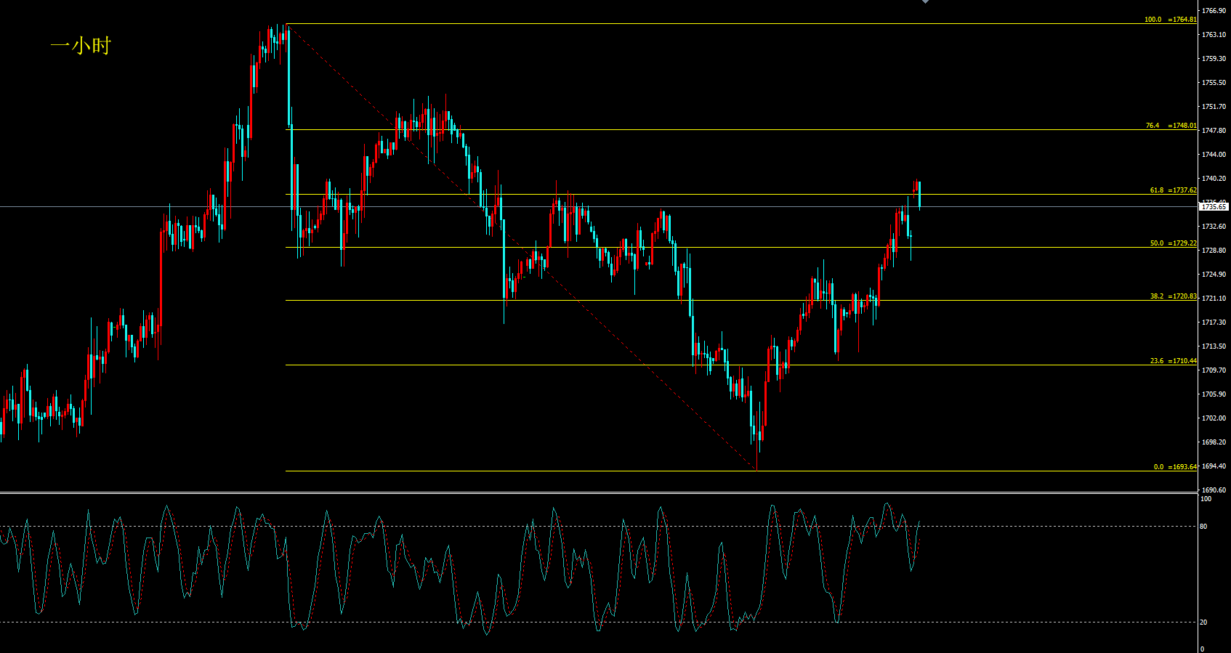1231x653 pixels.
Task: Click the 100 label on oscillator scale
Action: point(1206,499)
